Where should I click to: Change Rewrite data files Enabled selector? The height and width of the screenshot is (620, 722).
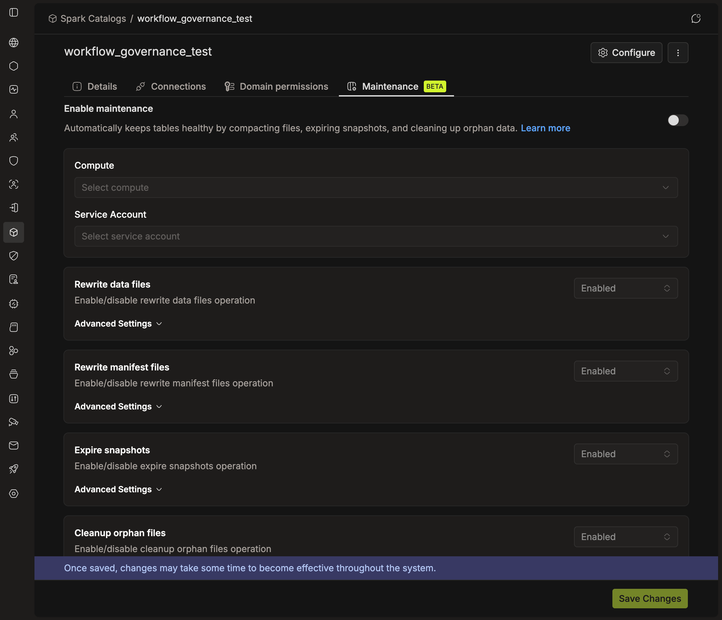pyautogui.click(x=626, y=288)
